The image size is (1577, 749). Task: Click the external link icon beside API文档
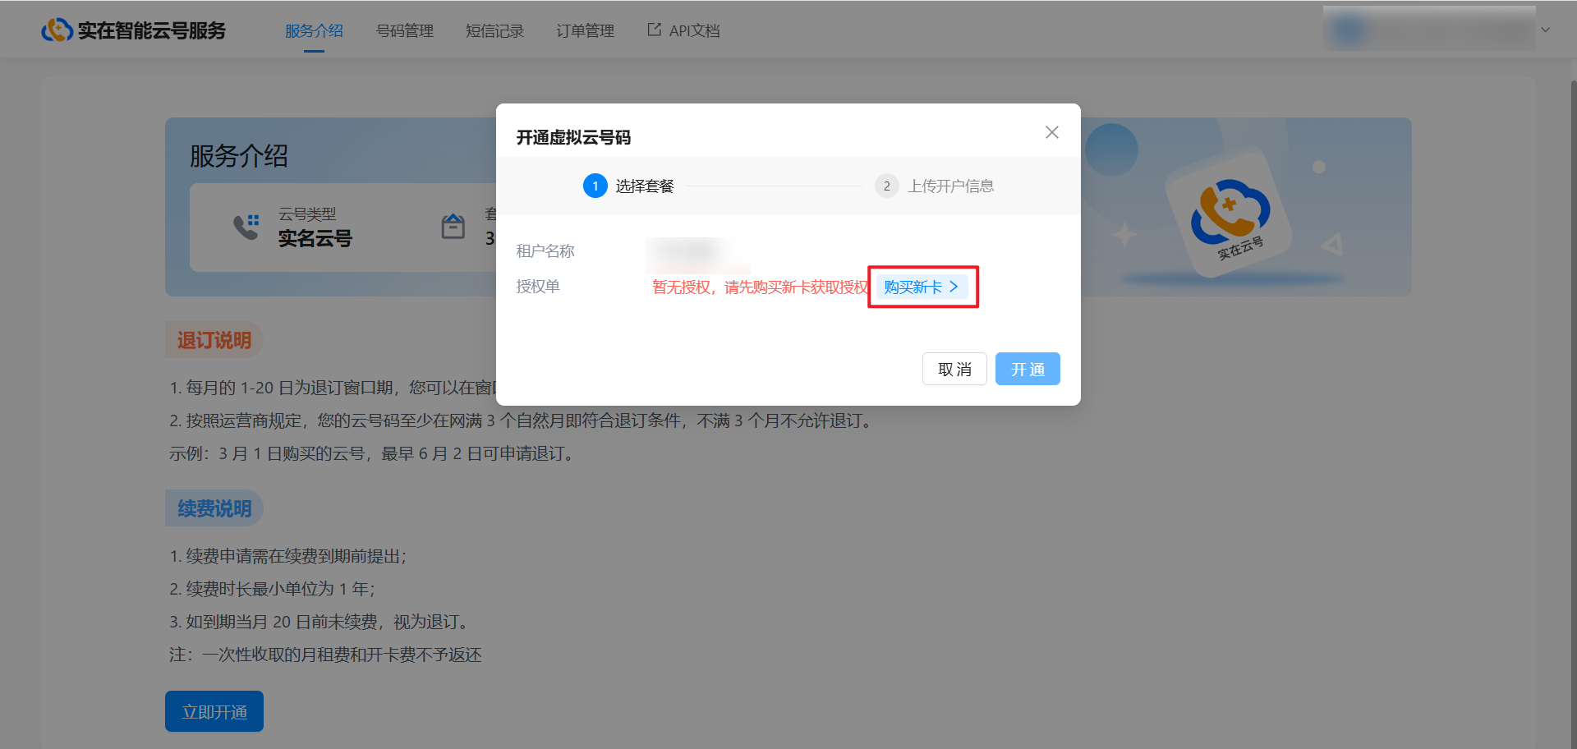(x=654, y=30)
